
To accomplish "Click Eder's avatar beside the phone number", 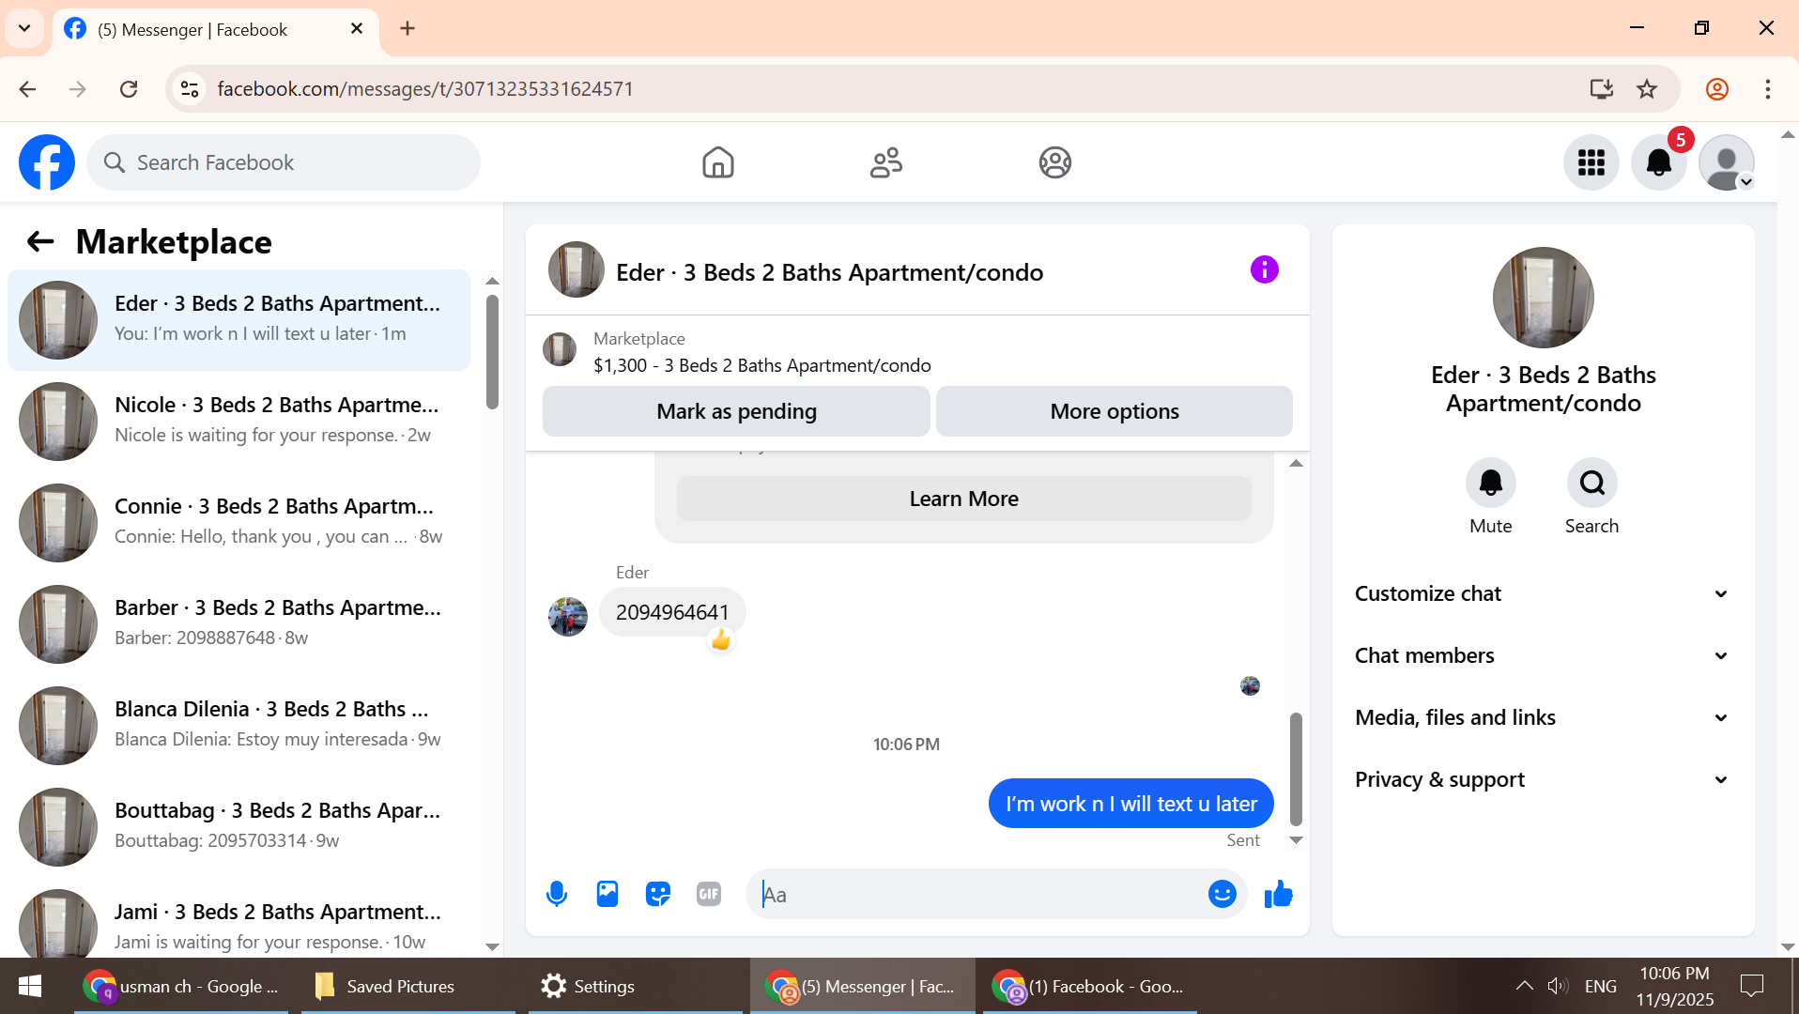I will [567, 617].
